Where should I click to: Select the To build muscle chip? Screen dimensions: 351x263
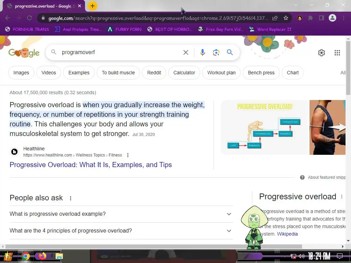(x=118, y=73)
